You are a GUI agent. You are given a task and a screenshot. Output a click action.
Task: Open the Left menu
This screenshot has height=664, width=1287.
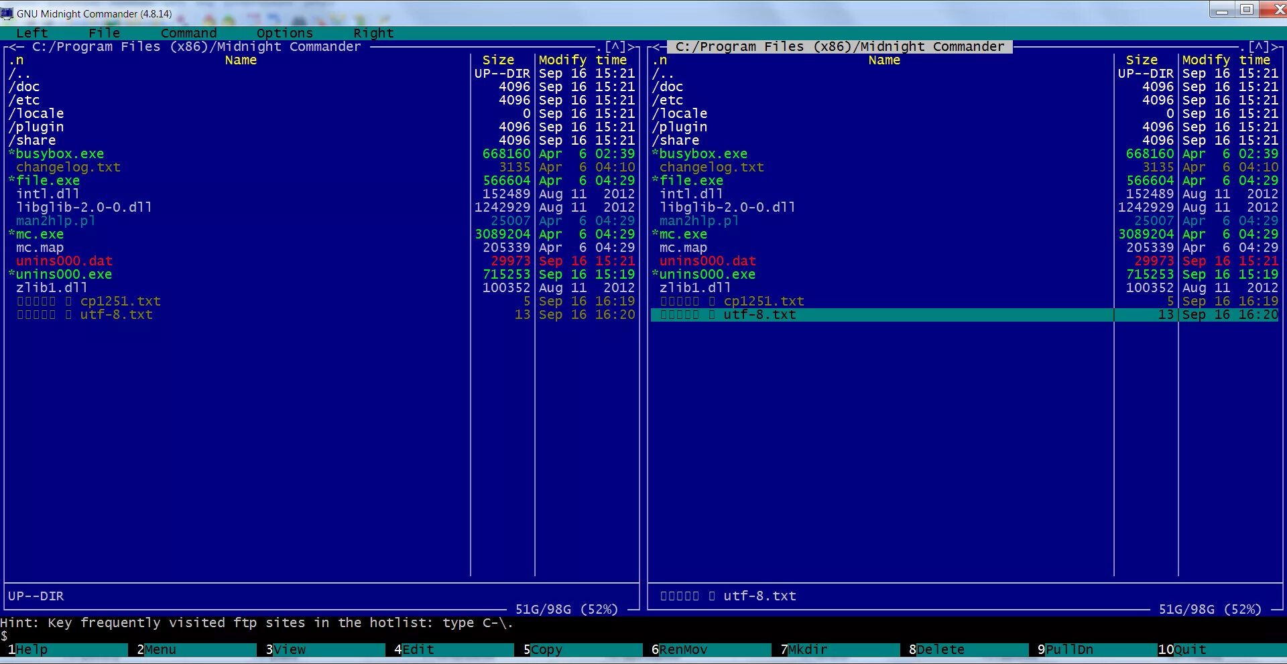pyautogui.click(x=32, y=34)
